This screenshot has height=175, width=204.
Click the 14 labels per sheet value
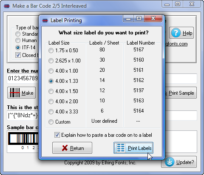coord(102,80)
